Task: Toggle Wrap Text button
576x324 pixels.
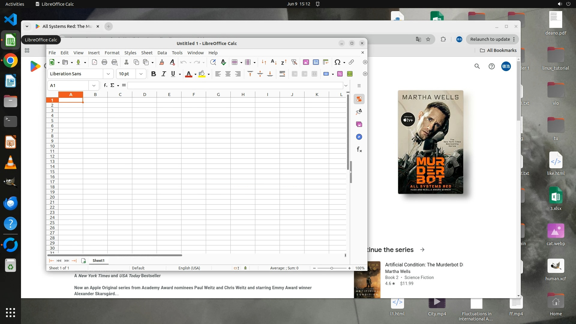Action: click(282, 74)
